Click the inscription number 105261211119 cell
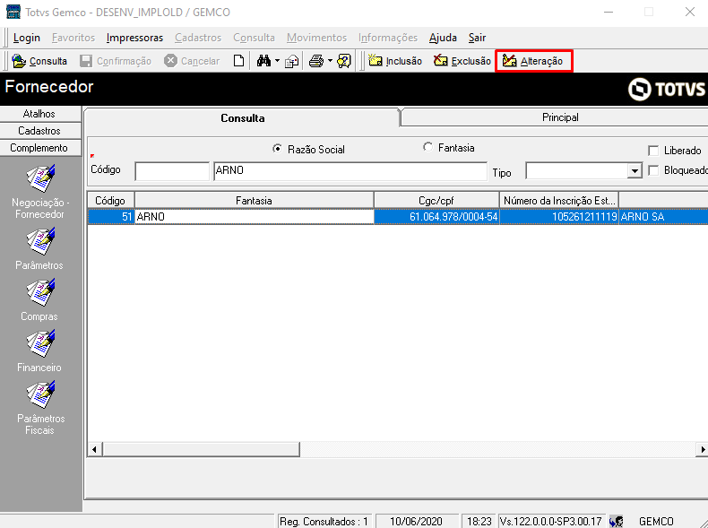The width and height of the screenshot is (708, 528). coord(559,217)
